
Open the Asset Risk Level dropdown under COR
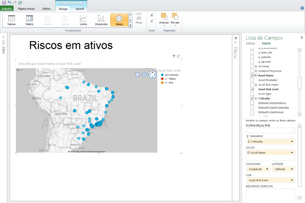[x=292, y=180]
